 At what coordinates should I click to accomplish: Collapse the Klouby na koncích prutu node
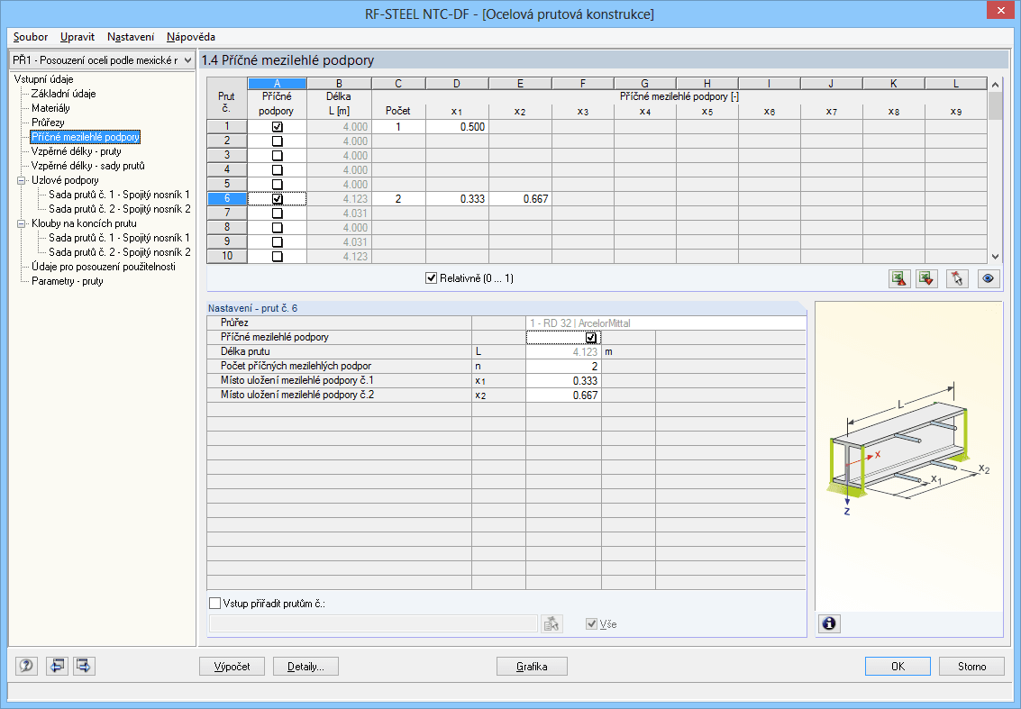coord(21,223)
